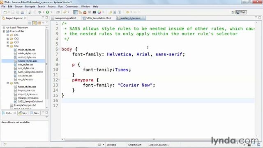Open the File menu
The width and height of the screenshot is (263, 148).
[x=3, y=7]
